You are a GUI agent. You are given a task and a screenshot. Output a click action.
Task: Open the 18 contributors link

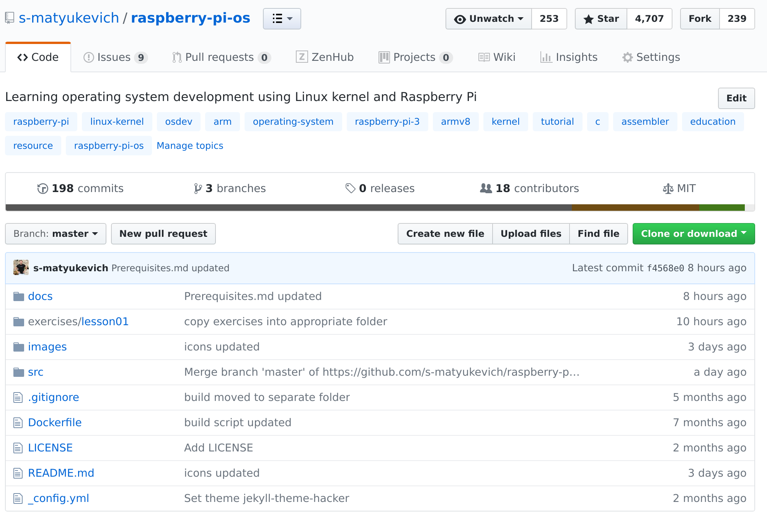pyautogui.click(x=530, y=189)
